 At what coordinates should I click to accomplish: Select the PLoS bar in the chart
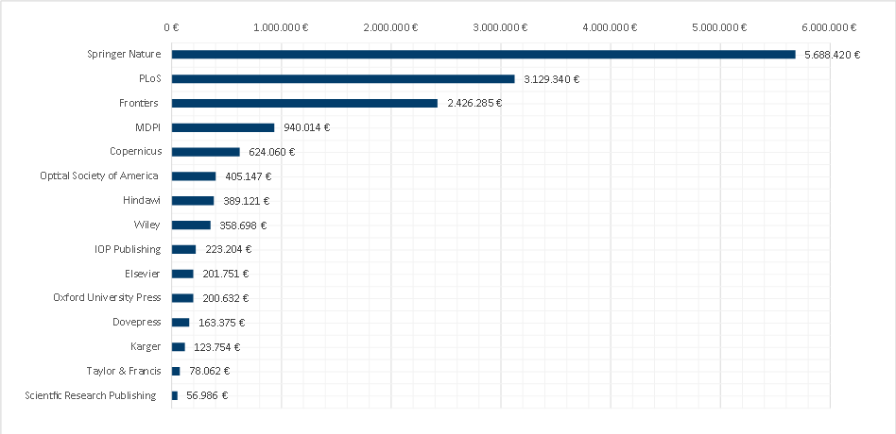click(343, 79)
